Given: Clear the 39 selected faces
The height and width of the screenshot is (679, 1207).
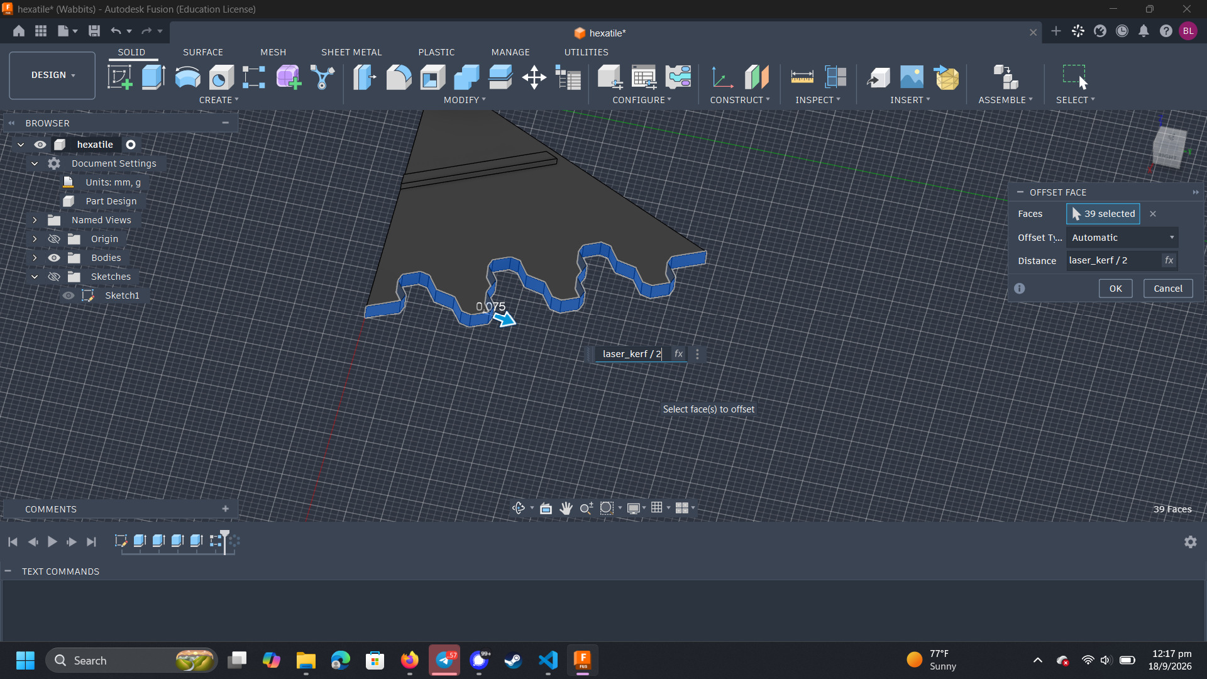Looking at the screenshot, I should 1153,214.
